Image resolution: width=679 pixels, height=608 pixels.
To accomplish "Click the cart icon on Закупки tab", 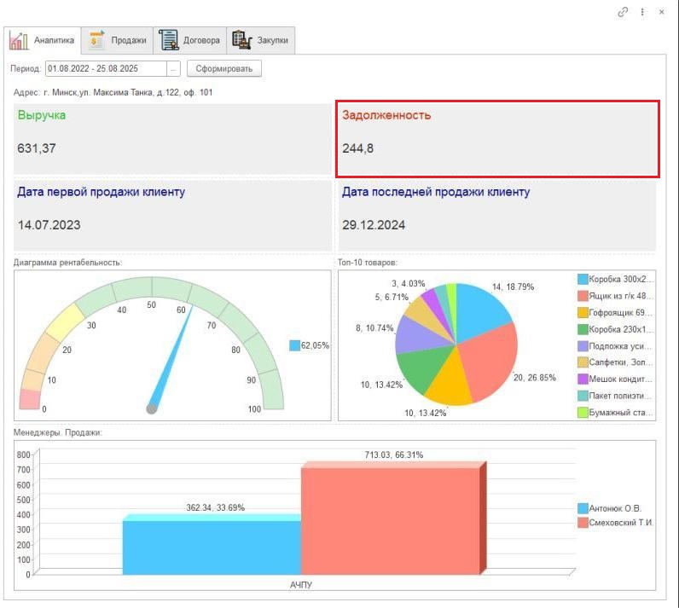I will coord(242,40).
